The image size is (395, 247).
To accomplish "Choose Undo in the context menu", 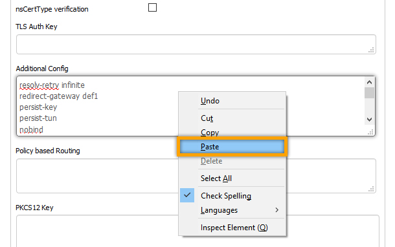I will (232, 101).
